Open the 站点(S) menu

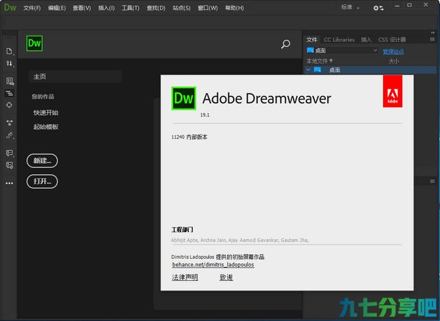tap(181, 8)
